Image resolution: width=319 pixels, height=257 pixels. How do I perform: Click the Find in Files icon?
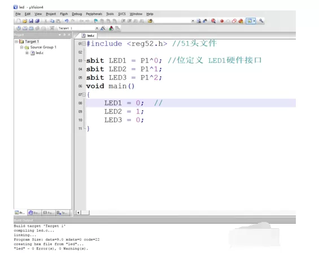pyautogui.click(x=150, y=21)
